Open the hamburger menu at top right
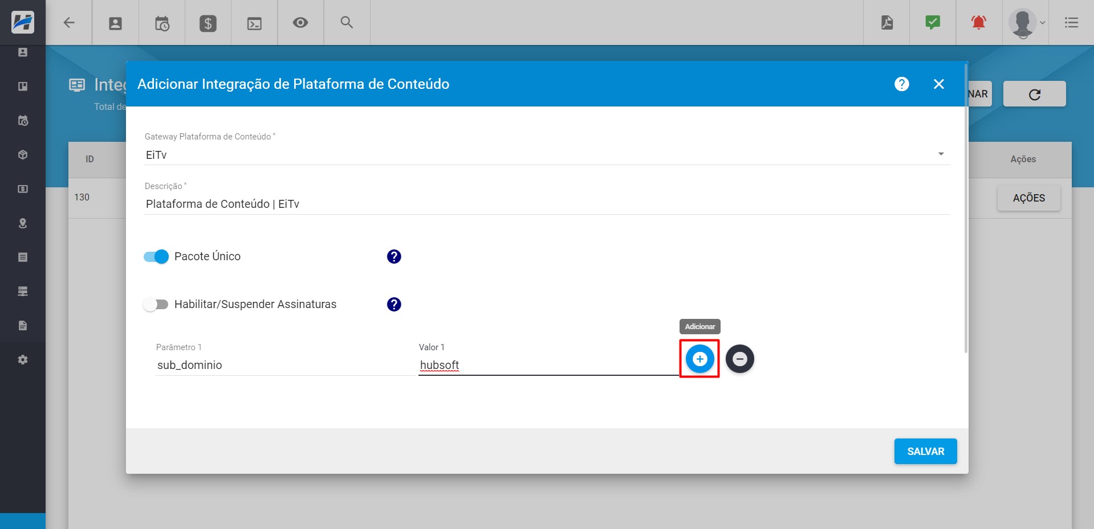This screenshot has width=1094, height=529. pyautogui.click(x=1072, y=23)
